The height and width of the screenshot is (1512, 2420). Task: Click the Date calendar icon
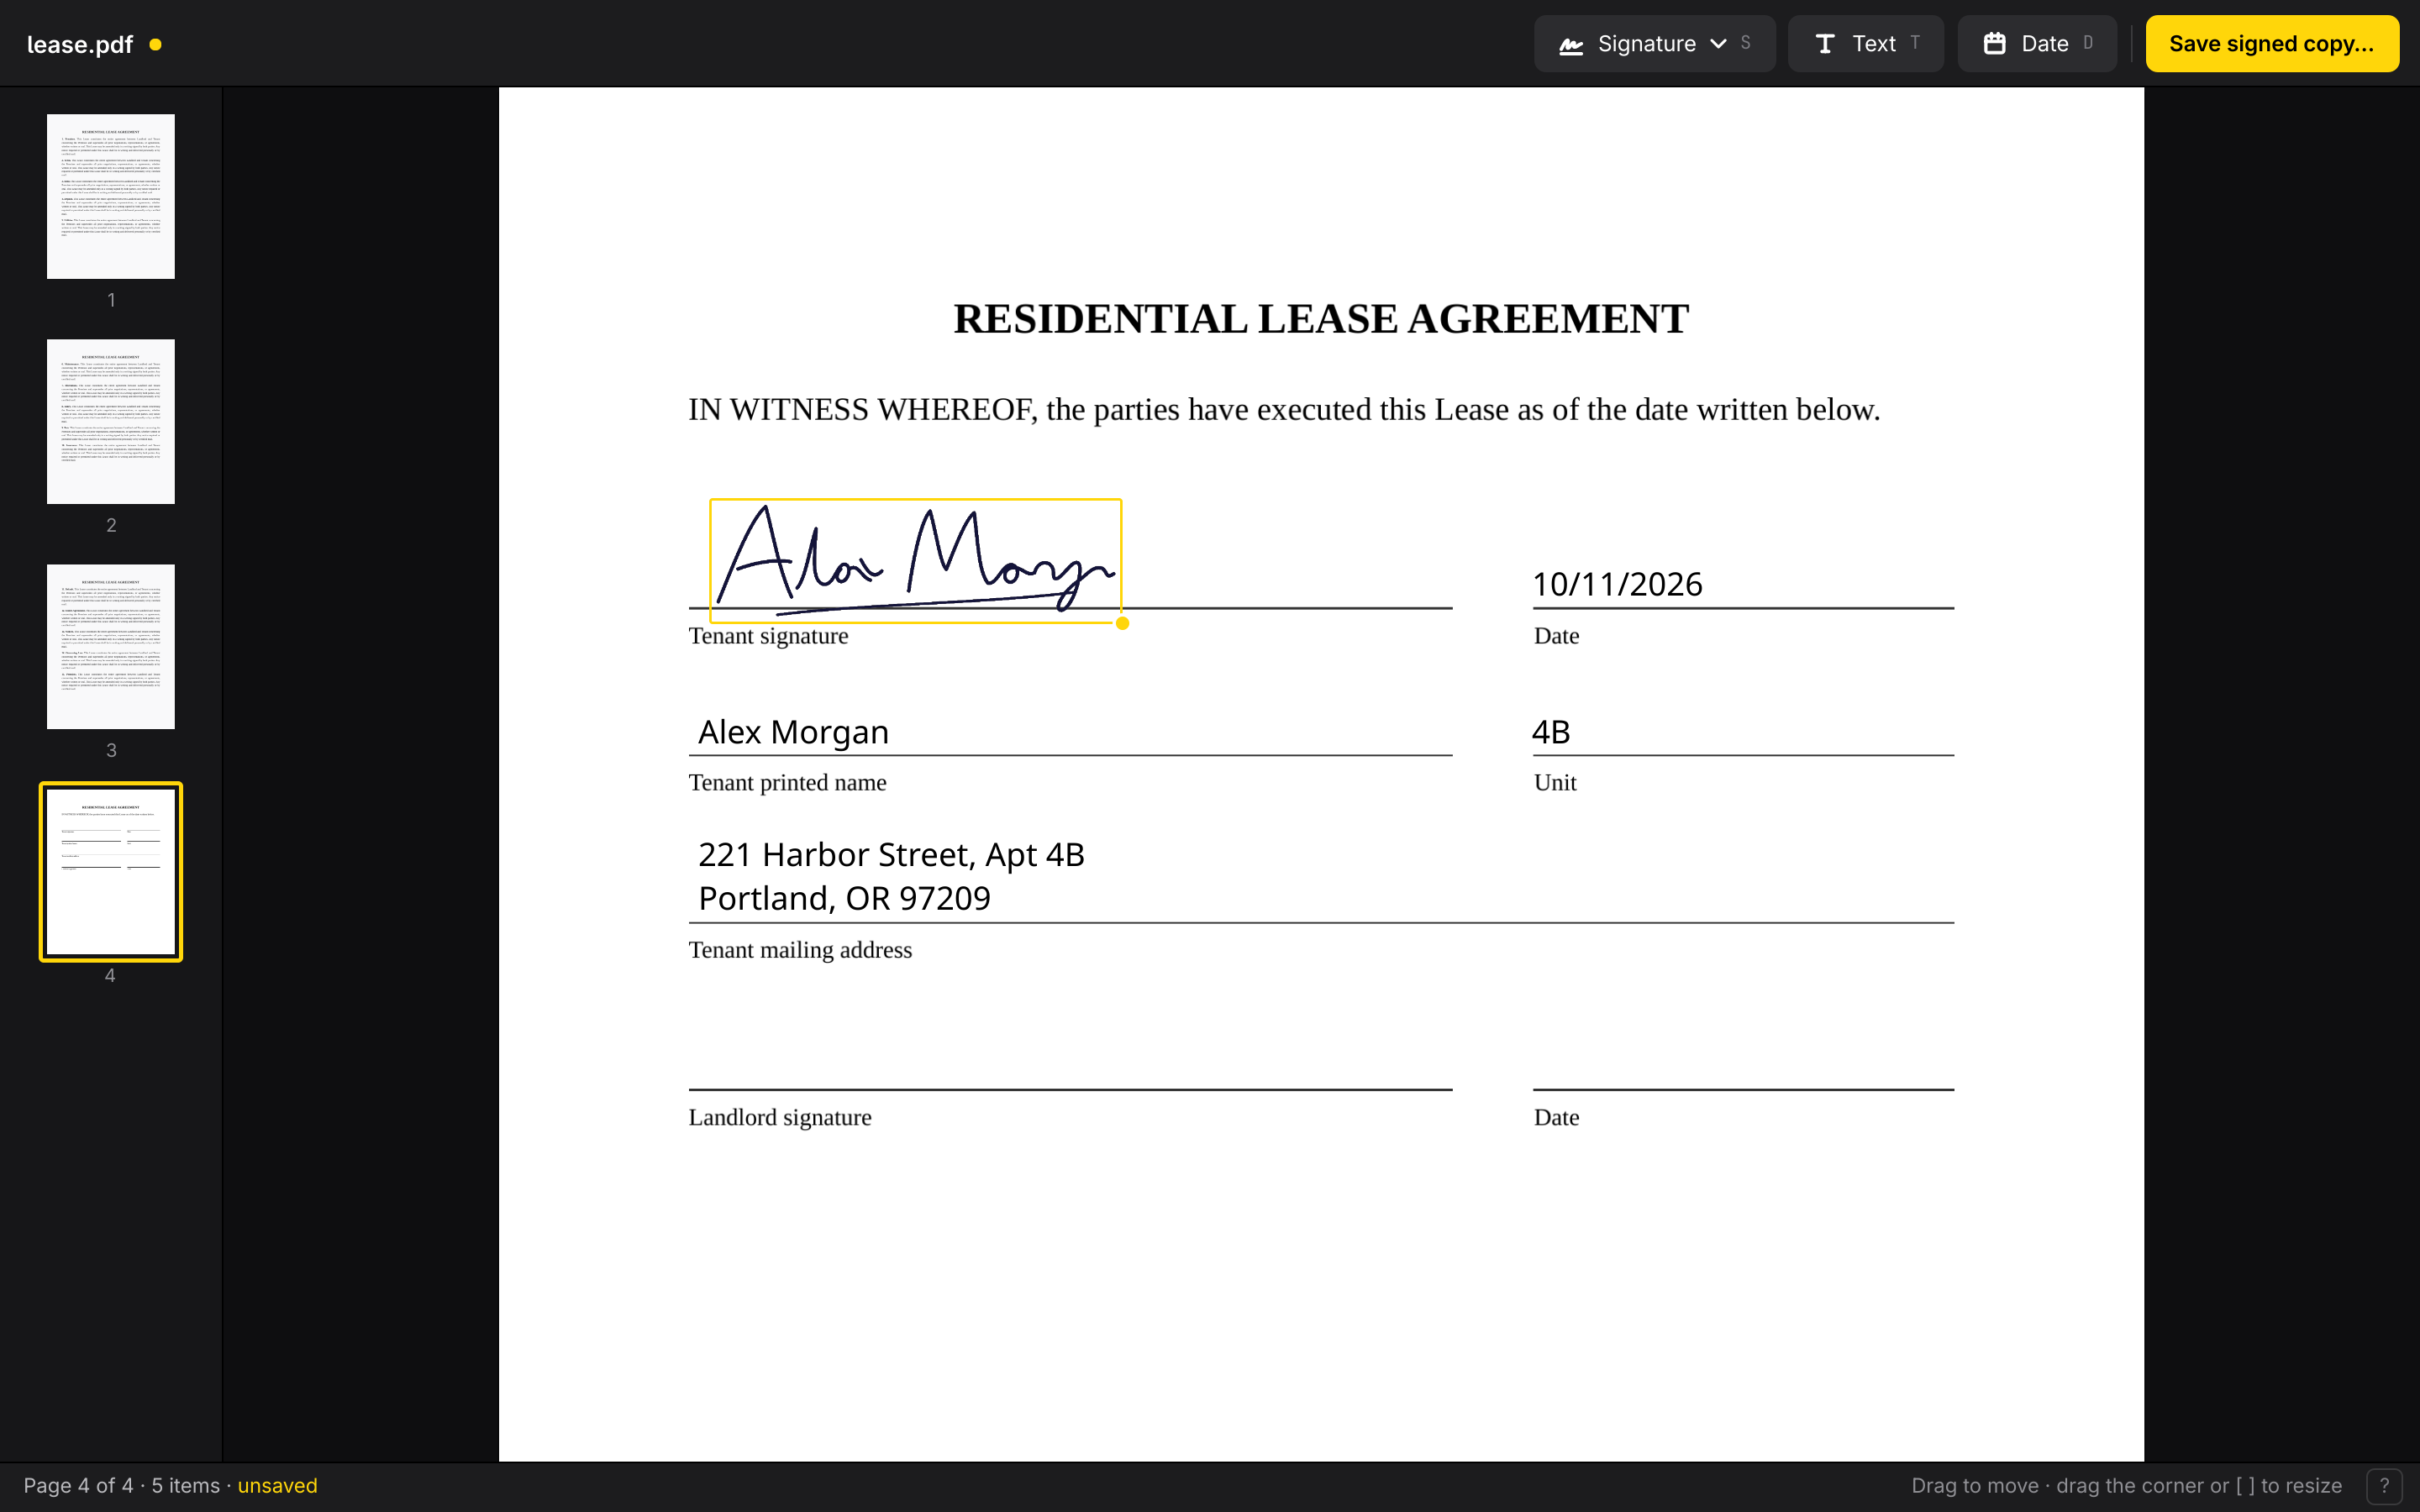pyautogui.click(x=1994, y=44)
